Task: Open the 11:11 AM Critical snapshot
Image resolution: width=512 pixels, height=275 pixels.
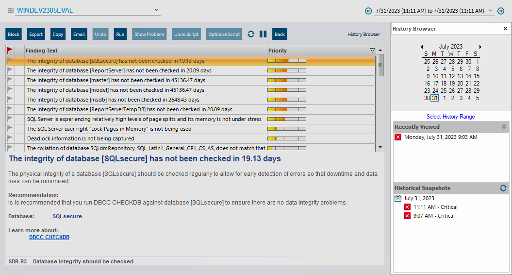Action: 435,207
